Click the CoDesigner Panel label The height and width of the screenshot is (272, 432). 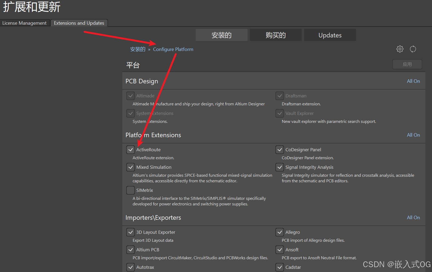(303, 150)
